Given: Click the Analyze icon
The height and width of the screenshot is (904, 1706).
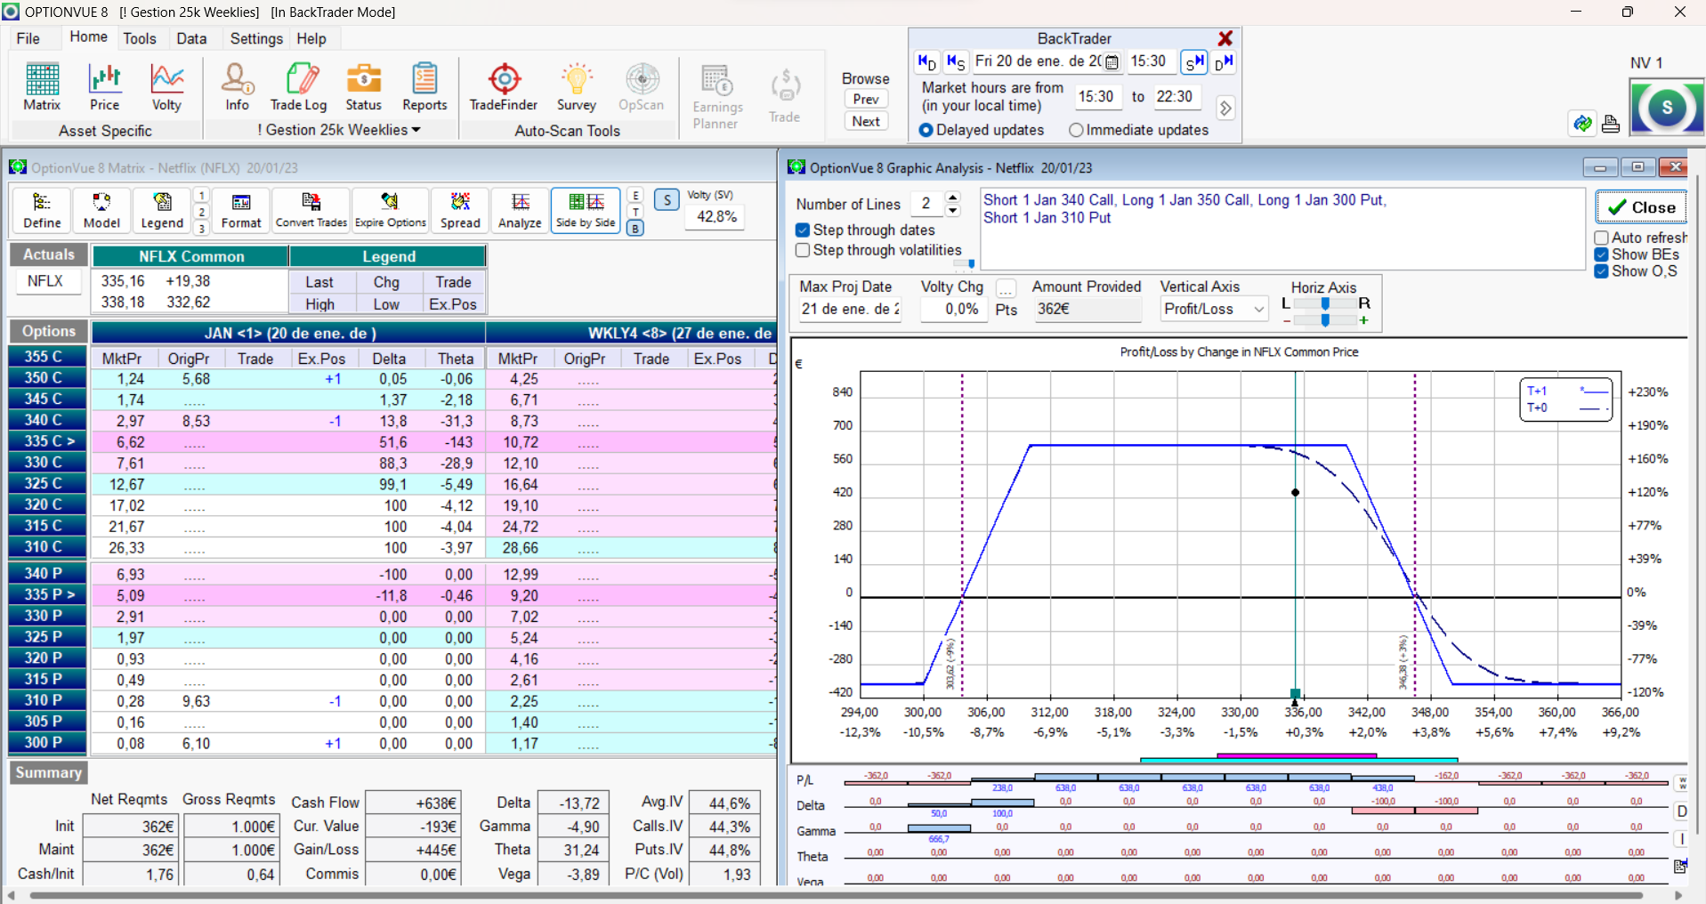Looking at the screenshot, I should (x=520, y=210).
